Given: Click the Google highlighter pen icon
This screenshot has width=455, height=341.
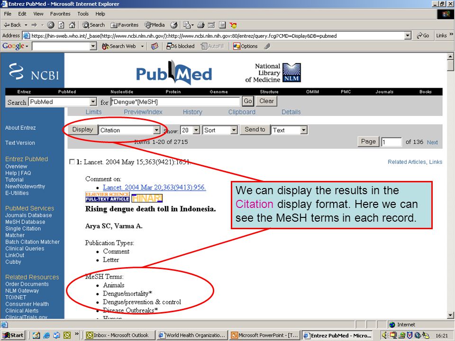Looking at the screenshot, I should coord(267,46).
